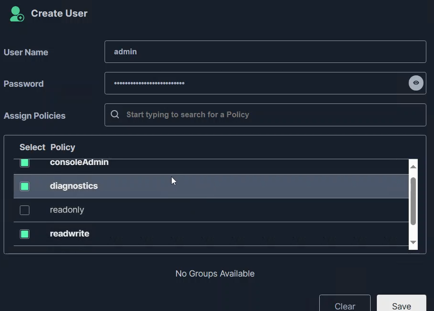
Task: Deselect the readwrite policy checkbox
Action: [25, 234]
